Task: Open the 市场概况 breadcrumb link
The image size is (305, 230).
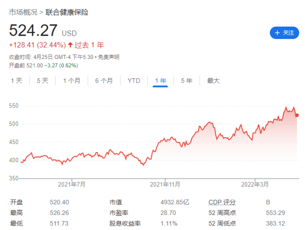Action: (23, 12)
